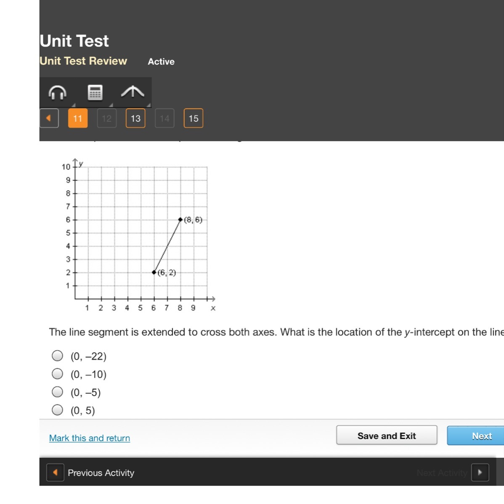Click the Next Activity arrow icon
This screenshot has height=504, width=504.
tap(480, 472)
